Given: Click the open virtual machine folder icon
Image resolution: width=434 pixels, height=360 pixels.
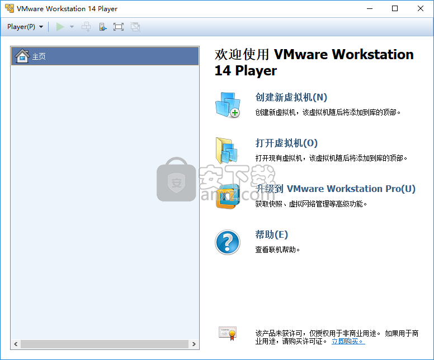Looking at the screenshot, I should click(227, 151).
